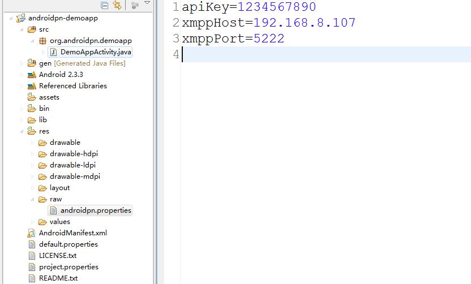Select the assets folder
The image size is (471, 284).
tap(49, 97)
